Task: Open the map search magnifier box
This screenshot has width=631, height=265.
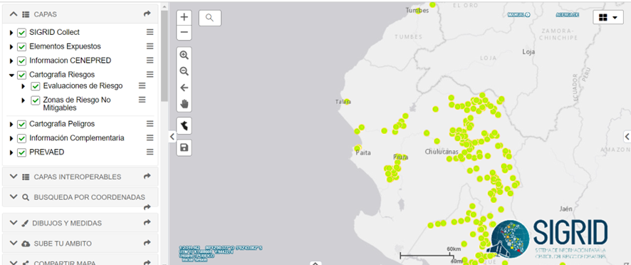Action: [x=209, y=18]
